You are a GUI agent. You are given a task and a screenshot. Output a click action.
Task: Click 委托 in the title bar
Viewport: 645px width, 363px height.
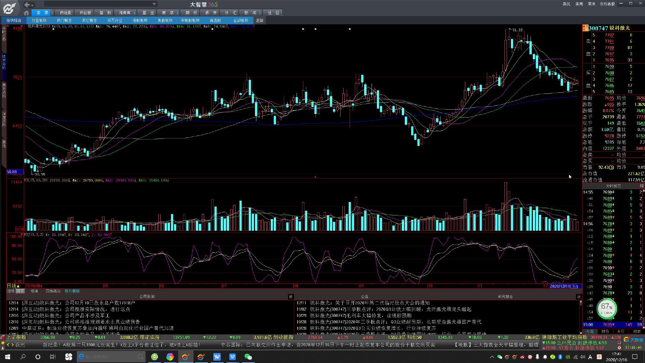click(566, 4)
